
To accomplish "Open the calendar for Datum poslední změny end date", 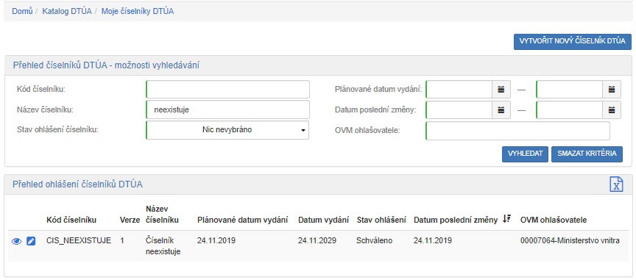I will (612, 110).
